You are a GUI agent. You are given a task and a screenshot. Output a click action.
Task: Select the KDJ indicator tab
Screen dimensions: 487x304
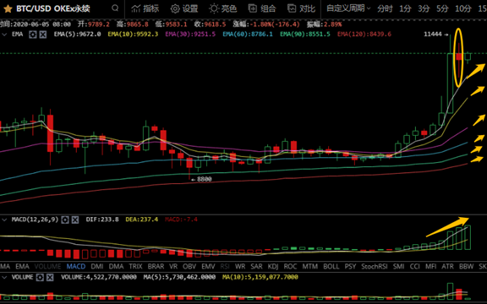tap(273, 267)
